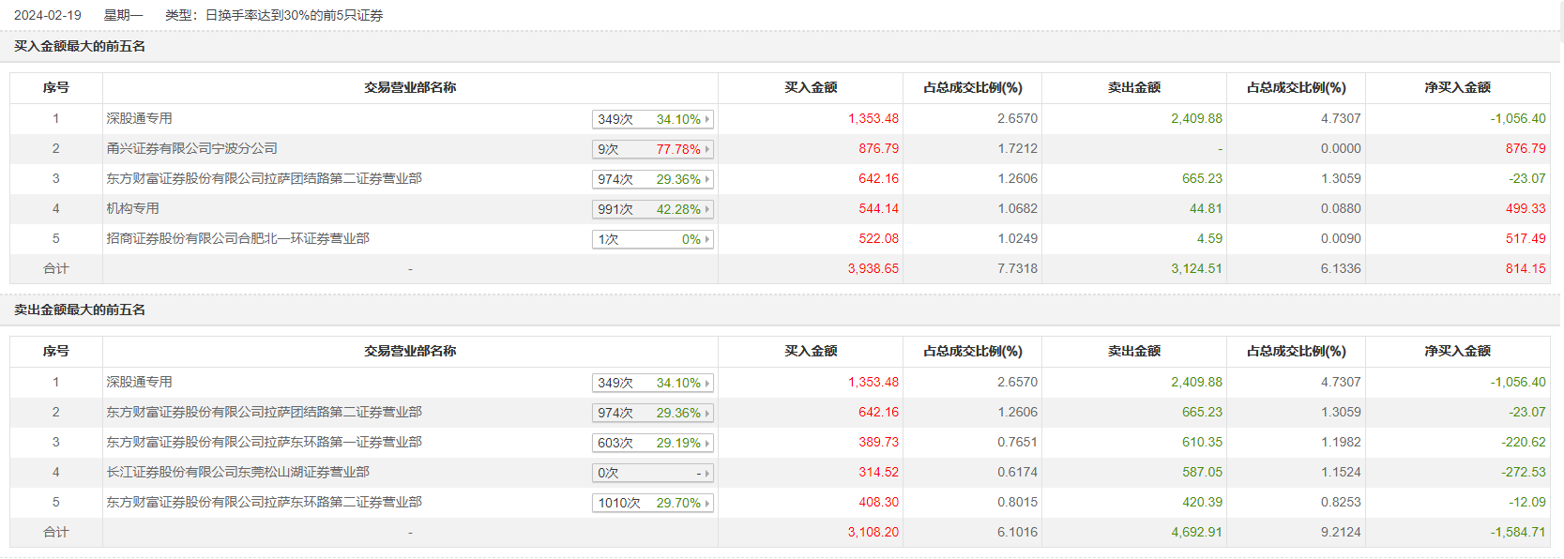The image size is (1564, 559).
Task: Open 深股通专用 link in the sell table
Action: pos(140,382)
